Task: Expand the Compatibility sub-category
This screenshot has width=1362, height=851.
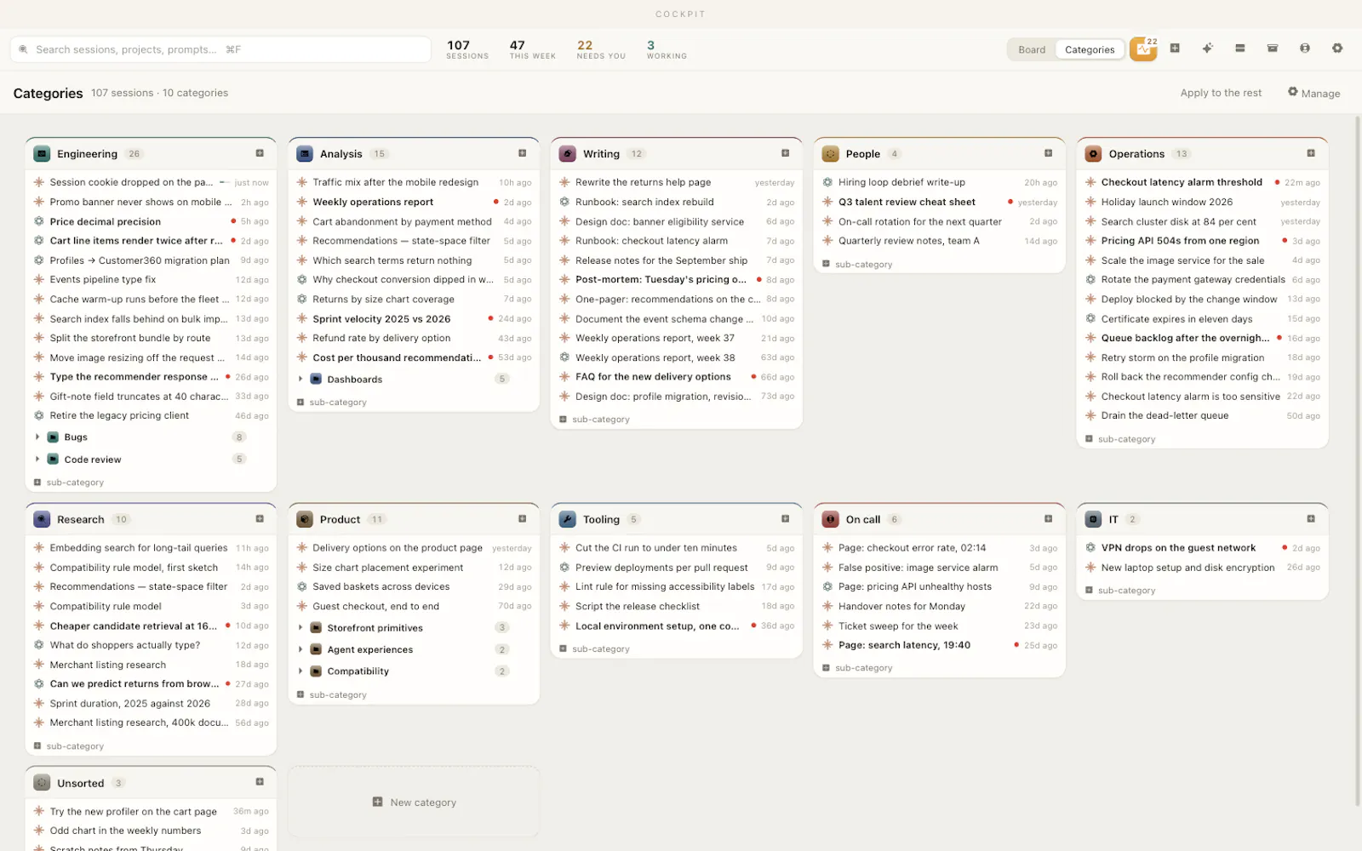Action: coord(300,671)
